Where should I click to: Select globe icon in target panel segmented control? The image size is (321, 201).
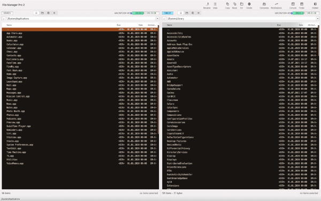pos(193,13)
